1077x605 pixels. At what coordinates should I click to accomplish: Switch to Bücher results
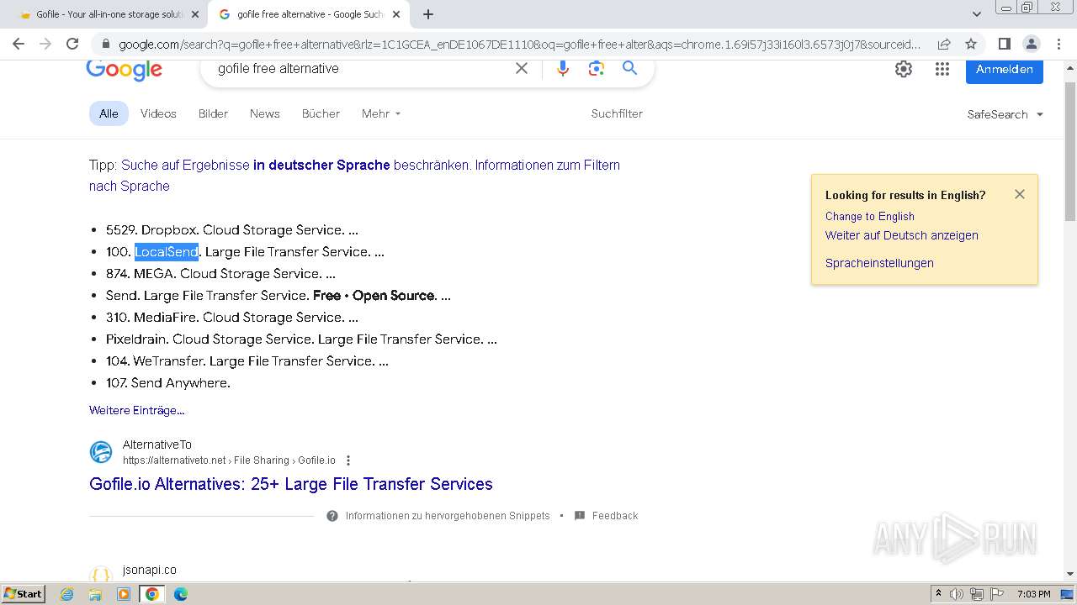pyautogui.click(x=321, y=113)
